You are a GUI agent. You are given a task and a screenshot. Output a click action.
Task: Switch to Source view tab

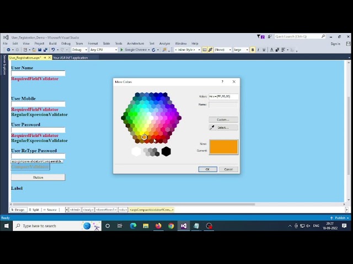50,210
